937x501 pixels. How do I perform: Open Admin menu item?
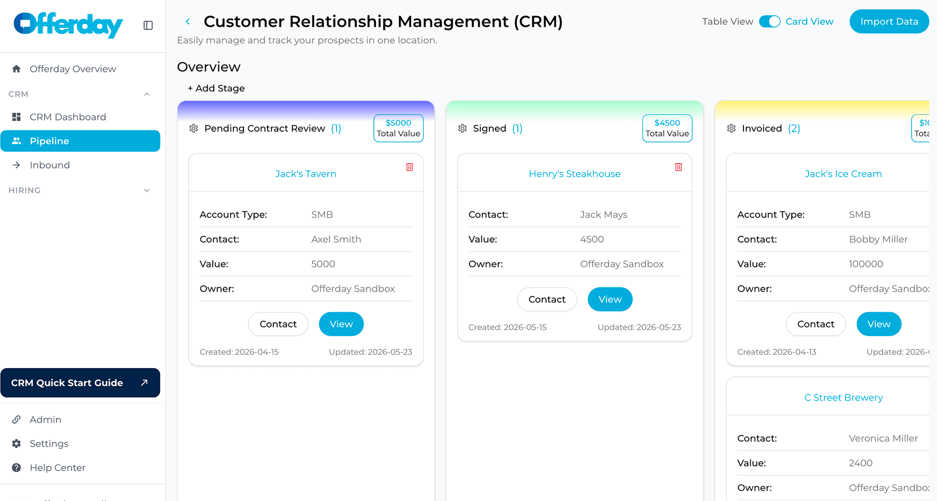pos(80,420)
